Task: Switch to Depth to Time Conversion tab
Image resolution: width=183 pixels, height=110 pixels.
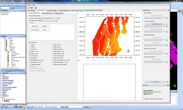Action: click(x=77, y=10)
